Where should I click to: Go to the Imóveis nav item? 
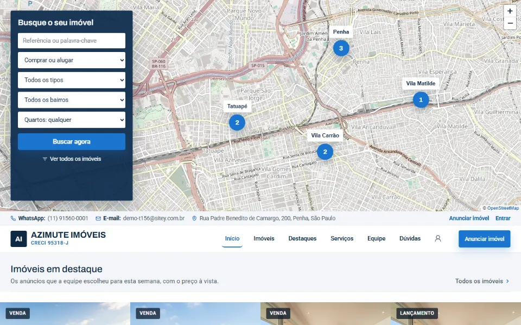[264, 238]
